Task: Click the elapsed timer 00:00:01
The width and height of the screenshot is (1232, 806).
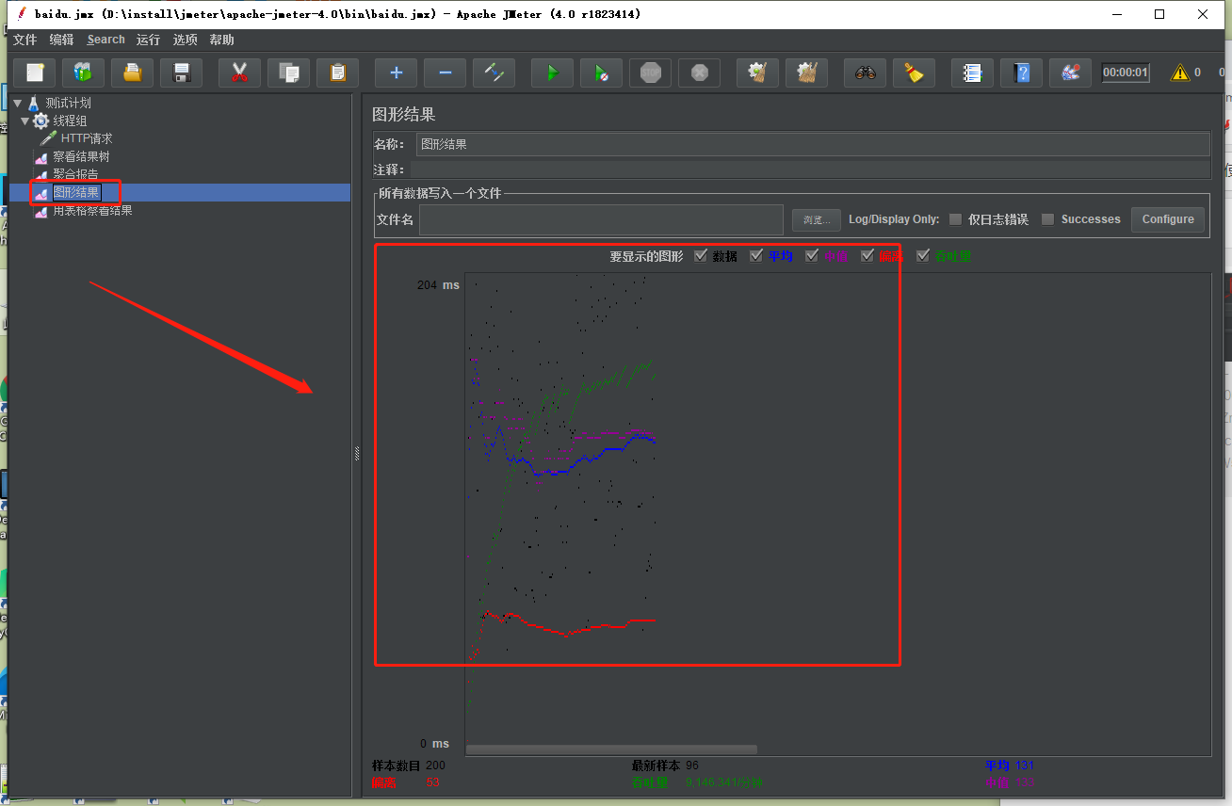Action: tap(1126, 73)
